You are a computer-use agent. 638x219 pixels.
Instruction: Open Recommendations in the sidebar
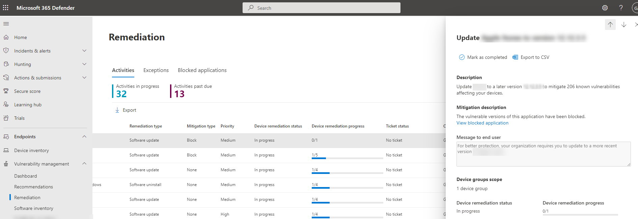tap(33, 187)
